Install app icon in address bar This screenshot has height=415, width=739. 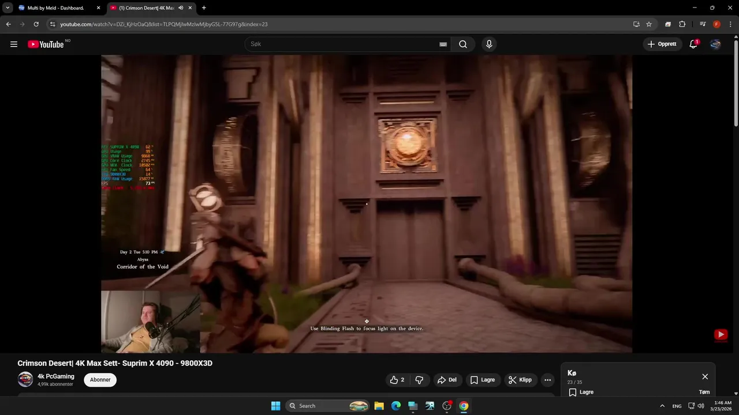636,24
